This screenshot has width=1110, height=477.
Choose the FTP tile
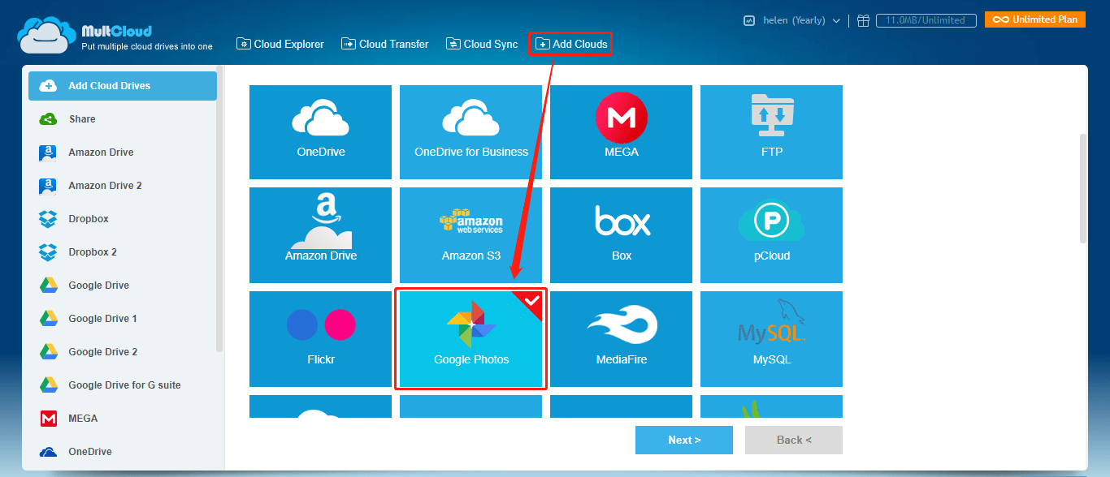[x=771, y=132]
